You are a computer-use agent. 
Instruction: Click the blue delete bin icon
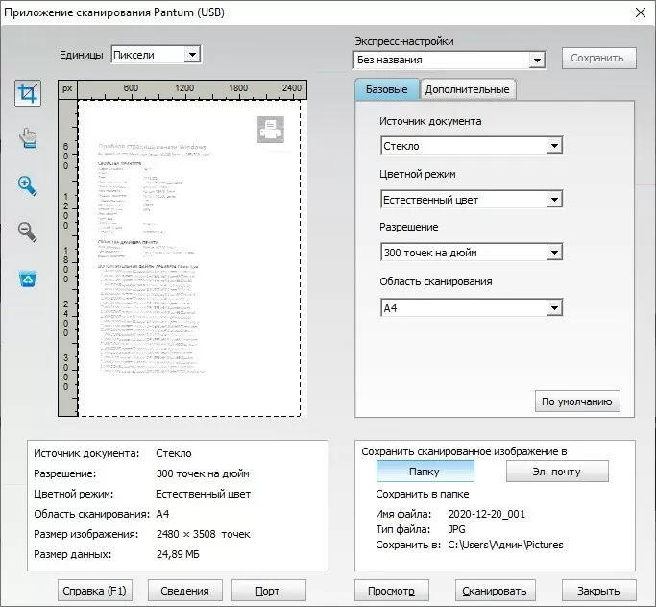[28, 279]
